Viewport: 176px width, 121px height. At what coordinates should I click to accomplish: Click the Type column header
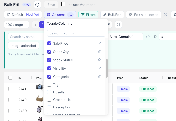pos(120,78)
